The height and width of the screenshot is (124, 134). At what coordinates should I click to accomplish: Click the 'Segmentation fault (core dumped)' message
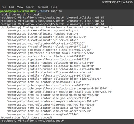click(x=26, y=117)
